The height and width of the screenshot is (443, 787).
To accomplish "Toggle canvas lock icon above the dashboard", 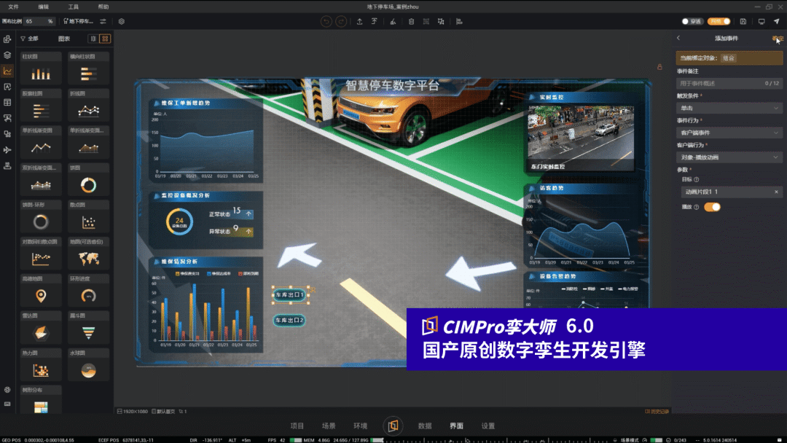I will point(659,67).
